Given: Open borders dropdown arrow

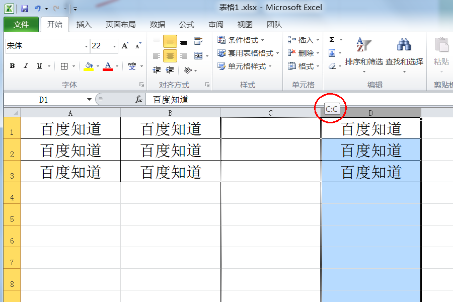Looking at the screenshot, I should point(74,66).
